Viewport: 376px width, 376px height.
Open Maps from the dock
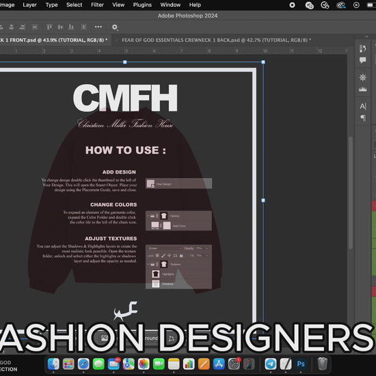pos(129,364)
